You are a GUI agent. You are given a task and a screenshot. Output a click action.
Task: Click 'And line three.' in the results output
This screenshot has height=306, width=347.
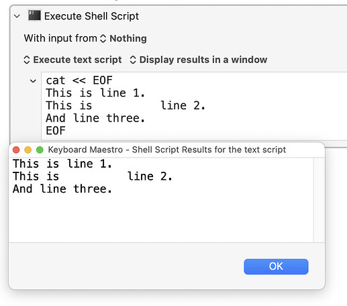point(62,189)
